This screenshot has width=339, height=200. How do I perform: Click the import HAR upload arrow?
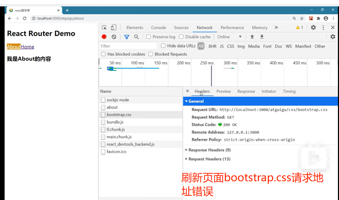252,37
